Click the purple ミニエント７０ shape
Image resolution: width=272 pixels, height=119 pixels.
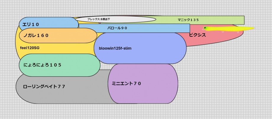(x=143, y=83)
